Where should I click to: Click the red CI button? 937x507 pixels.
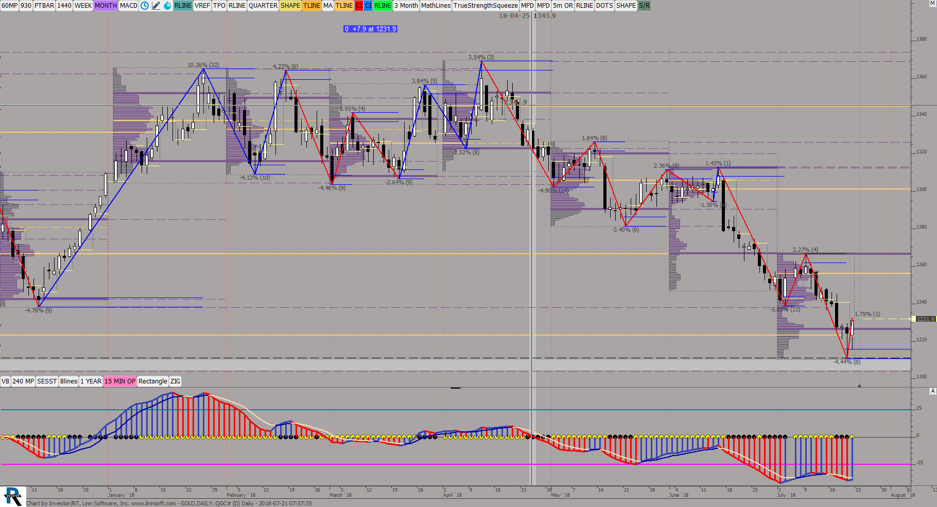tap(359, 6)
